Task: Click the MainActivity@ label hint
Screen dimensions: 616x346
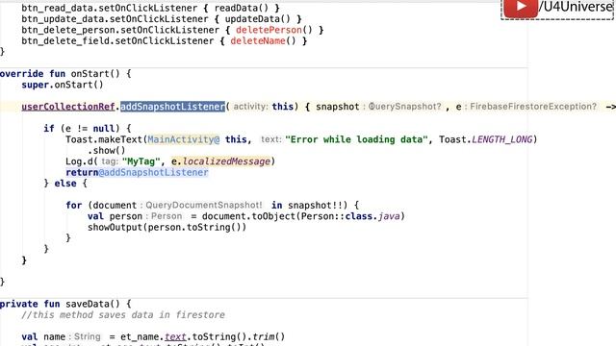Action: click(x=184, y=139)
